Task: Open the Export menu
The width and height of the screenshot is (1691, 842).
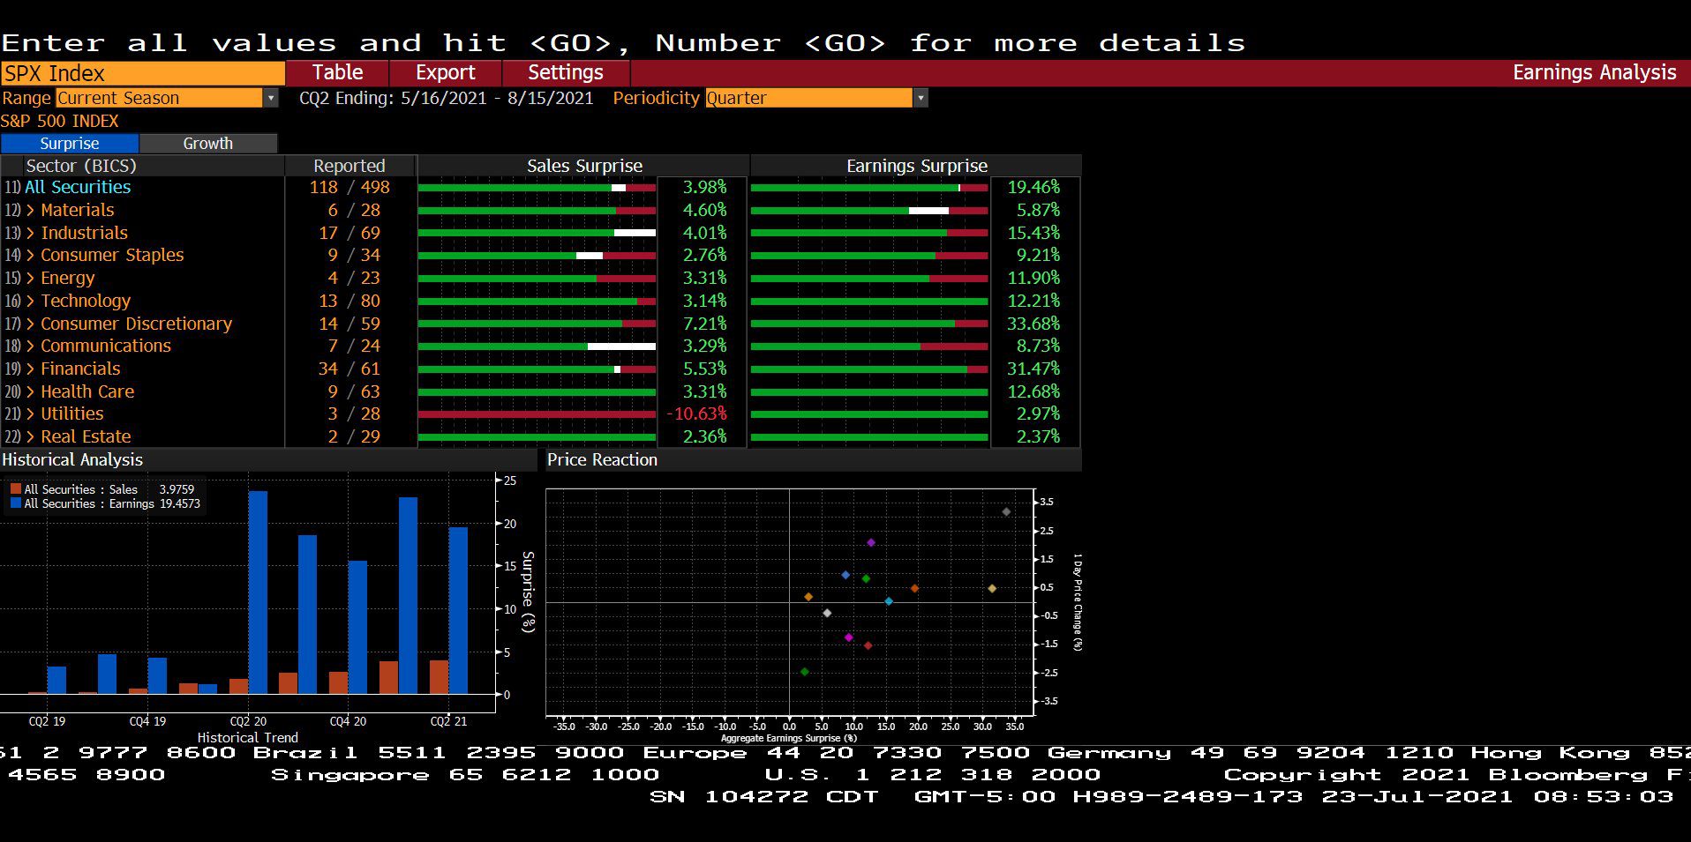Action: coord(446,72)
